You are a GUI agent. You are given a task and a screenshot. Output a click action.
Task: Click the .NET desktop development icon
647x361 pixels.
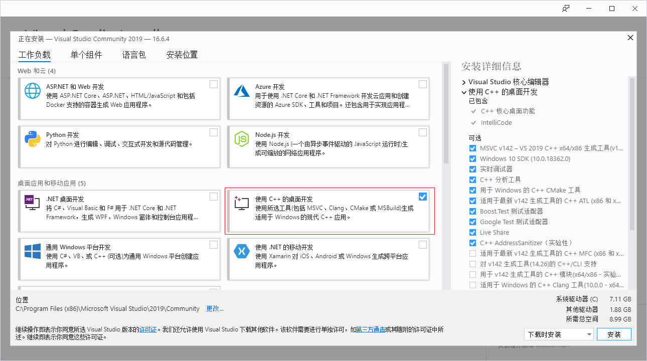(x=33, y=203)
